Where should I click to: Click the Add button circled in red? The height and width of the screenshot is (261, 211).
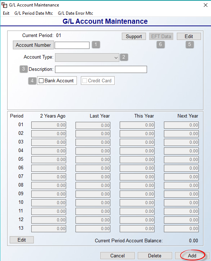(192, 256)
